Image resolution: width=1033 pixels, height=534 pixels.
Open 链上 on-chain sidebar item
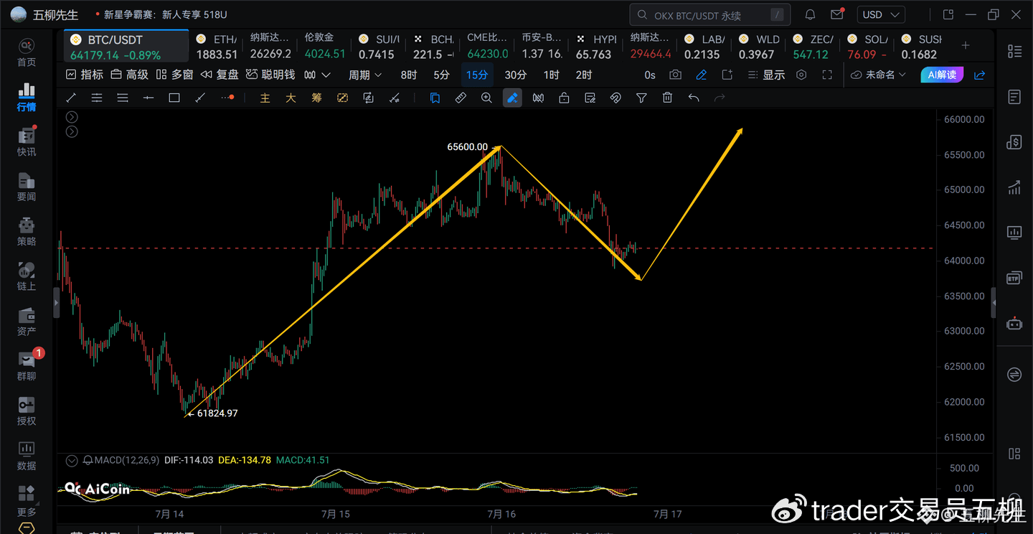point(27,277)
